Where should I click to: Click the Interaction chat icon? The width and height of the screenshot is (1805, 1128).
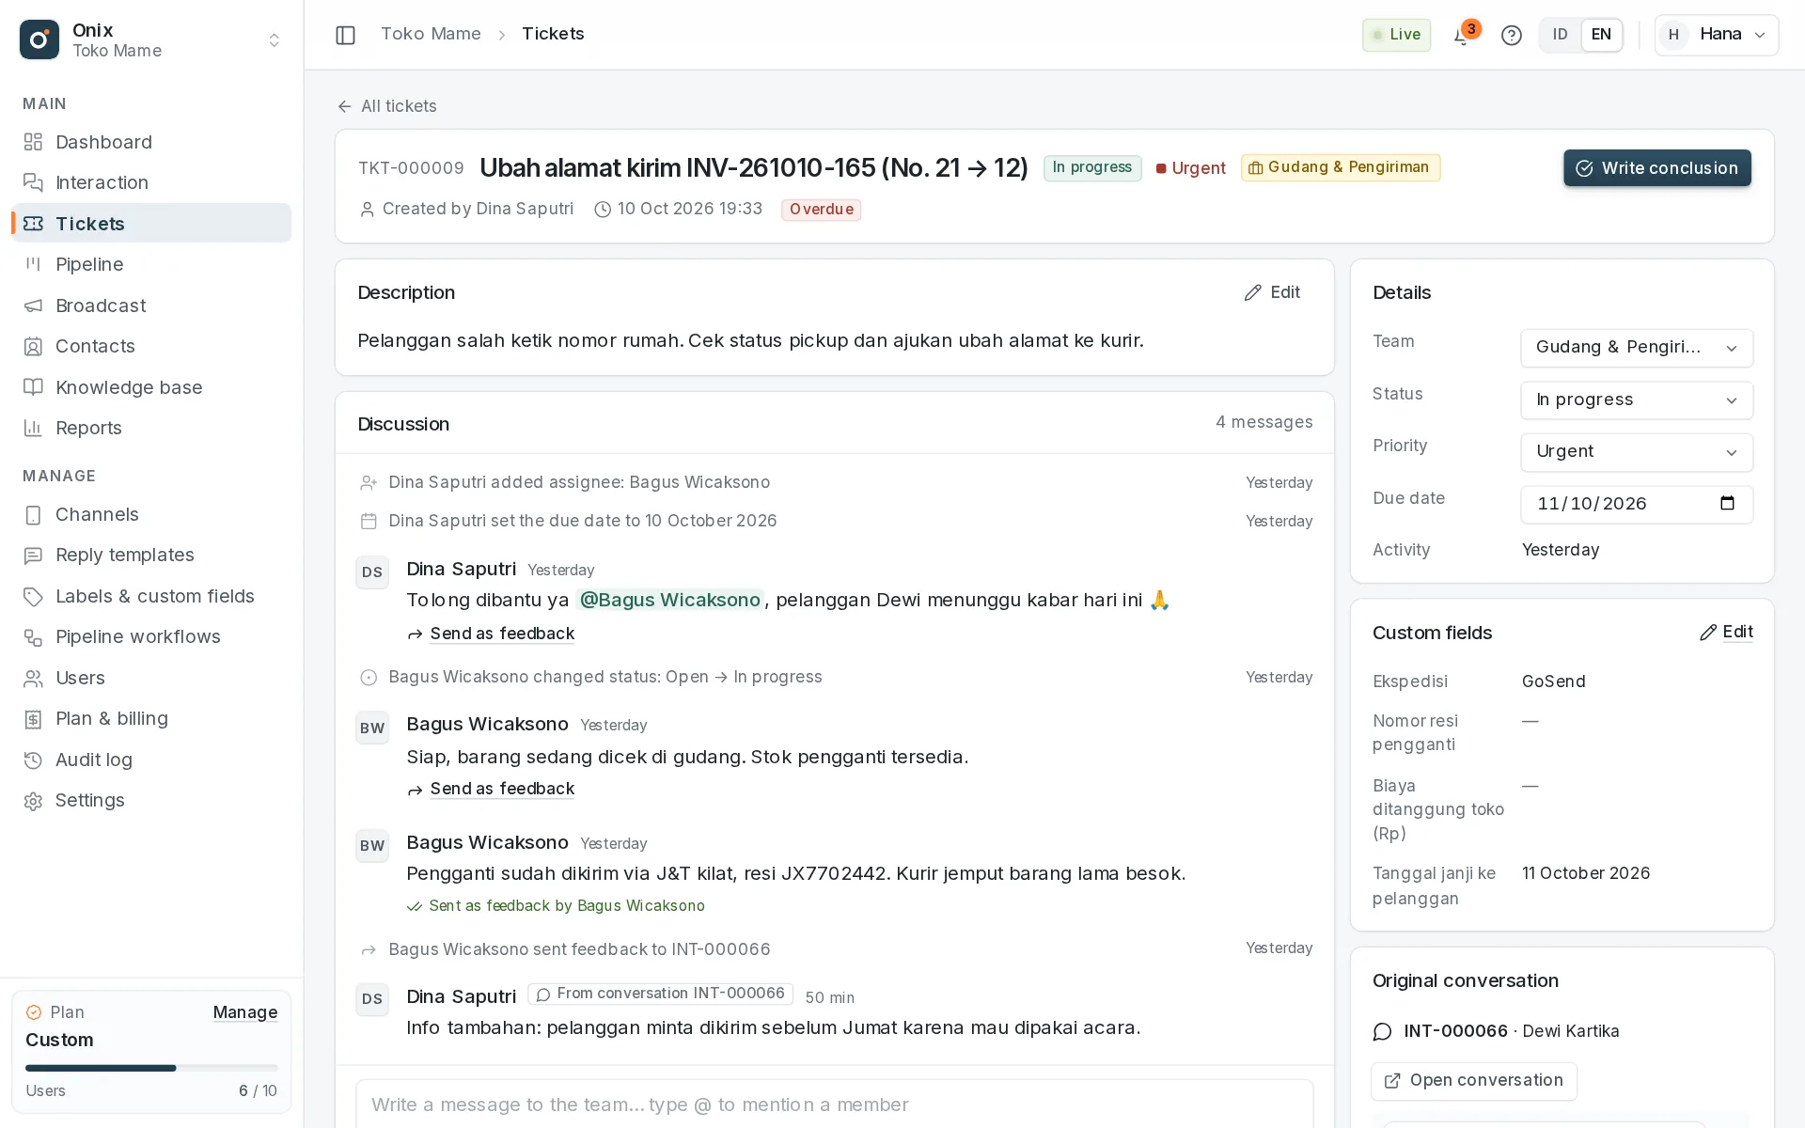pyautogui.click(x=33, y=182)
